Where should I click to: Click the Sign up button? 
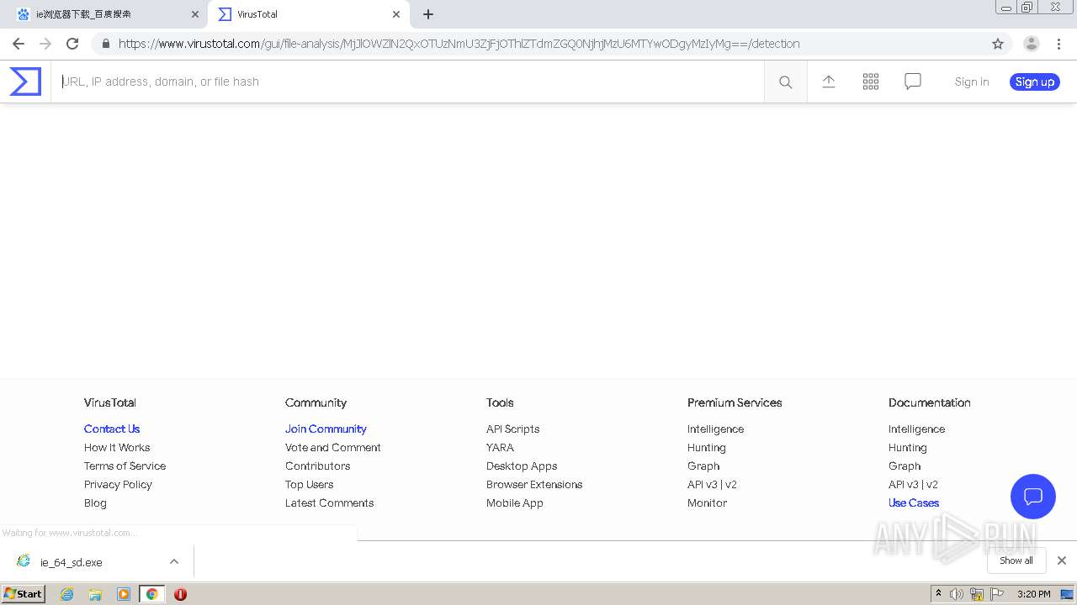point(1034,82)
